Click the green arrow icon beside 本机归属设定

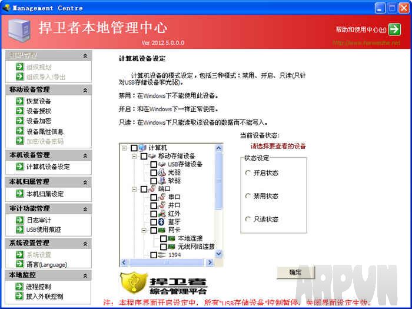tap(19, 194)
